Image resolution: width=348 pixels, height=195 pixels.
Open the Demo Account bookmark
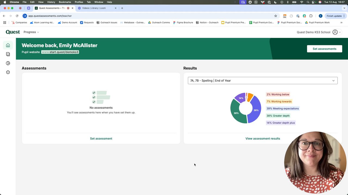coord(67,22)
